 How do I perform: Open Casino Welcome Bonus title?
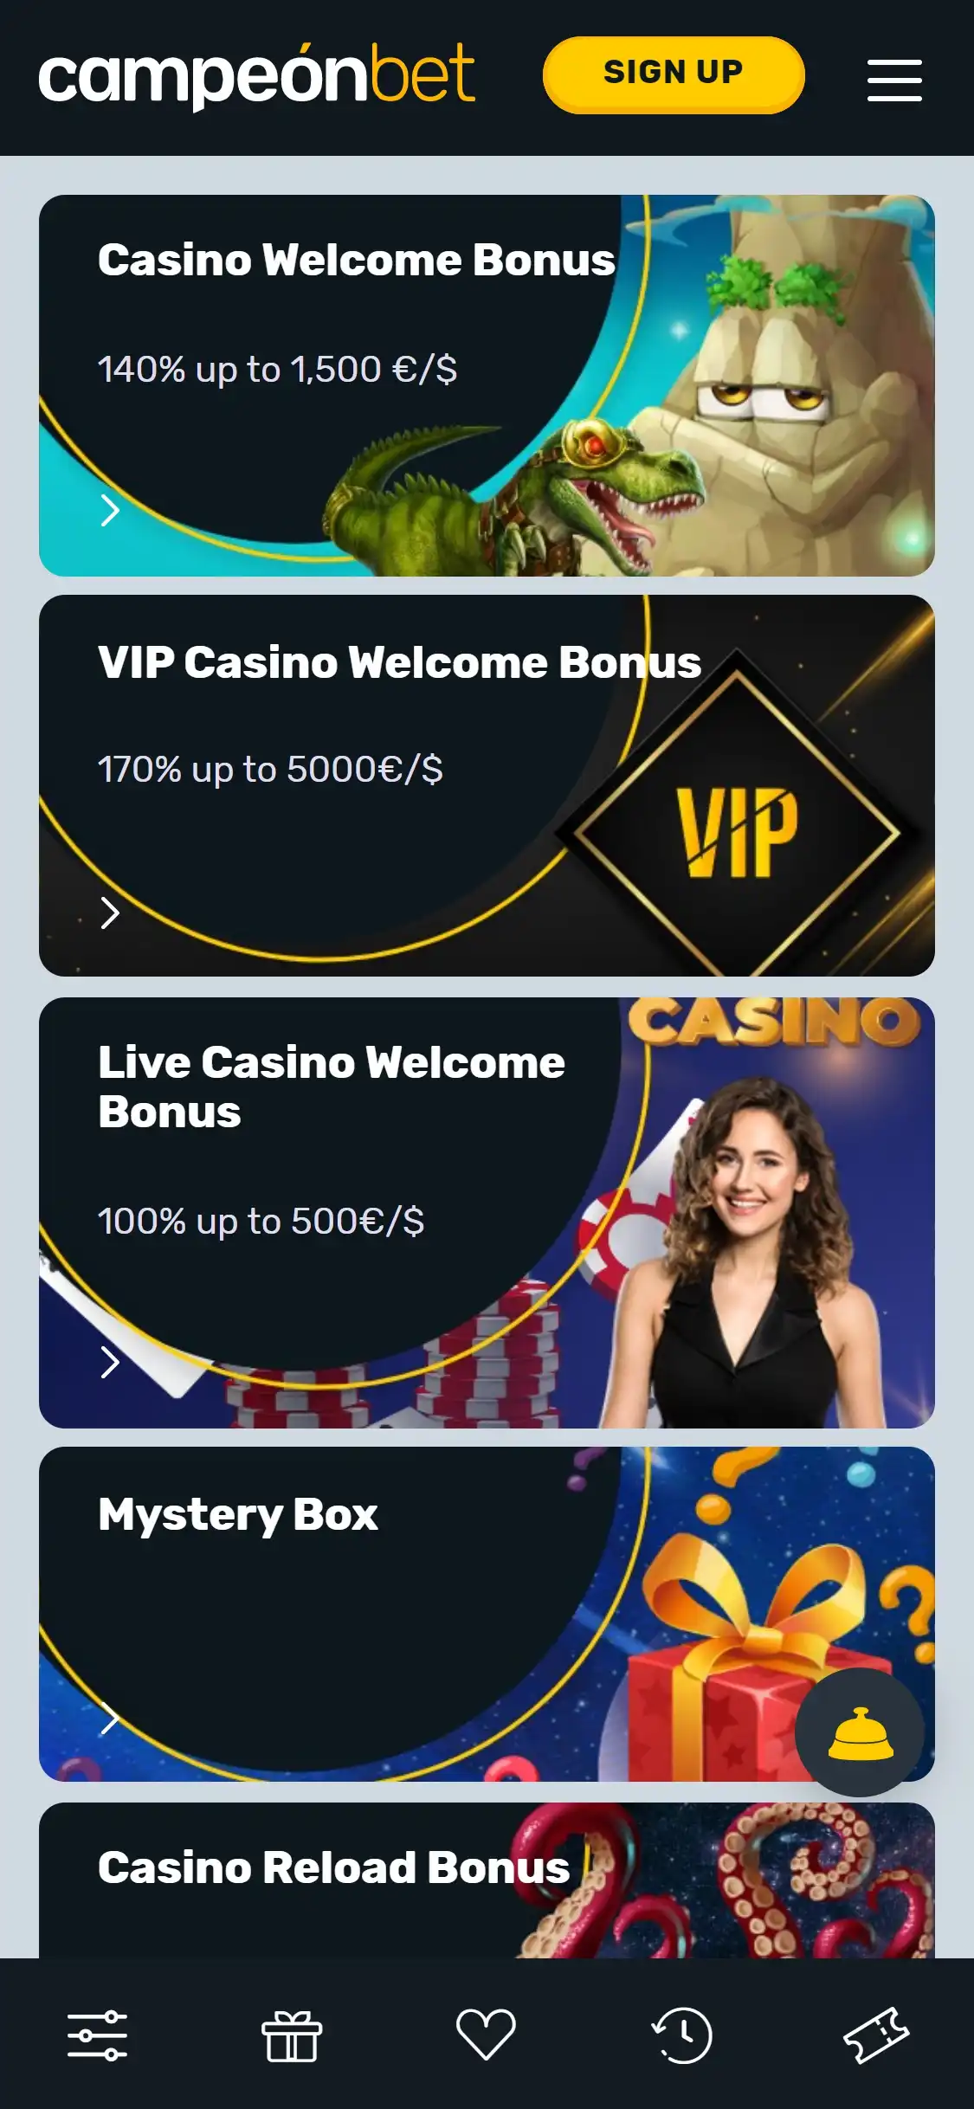click(357, 260)
